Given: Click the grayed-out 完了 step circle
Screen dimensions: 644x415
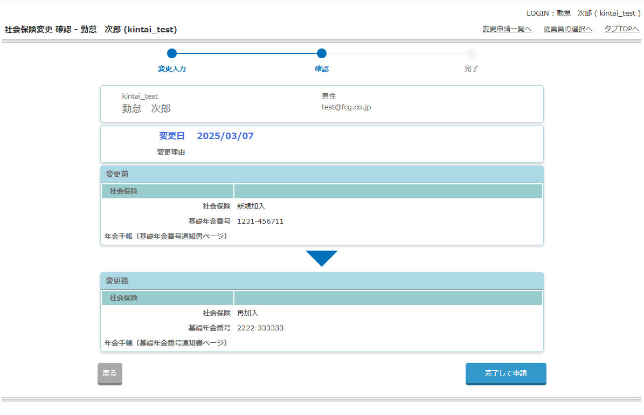Looking at the screenshot, I should coord(472,53).
